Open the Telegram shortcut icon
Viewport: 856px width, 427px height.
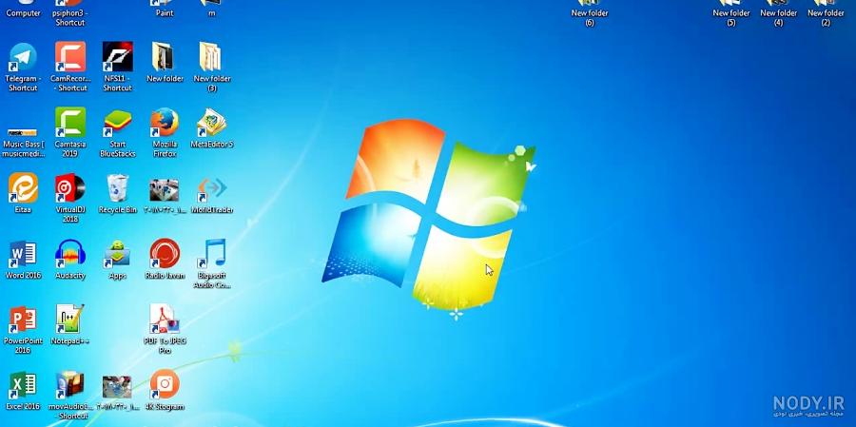[x=23, y=57]
